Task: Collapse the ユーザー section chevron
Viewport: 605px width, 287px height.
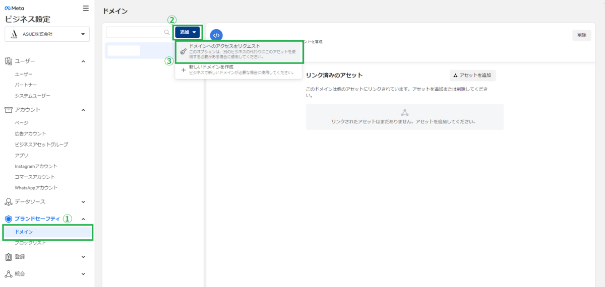Action: pos(83,61)
